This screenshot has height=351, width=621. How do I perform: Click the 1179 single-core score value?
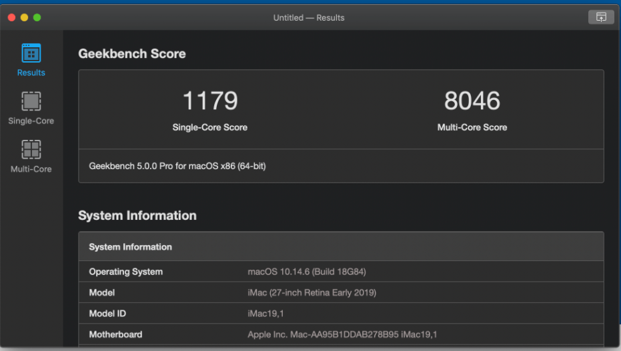tap(210, 101)
